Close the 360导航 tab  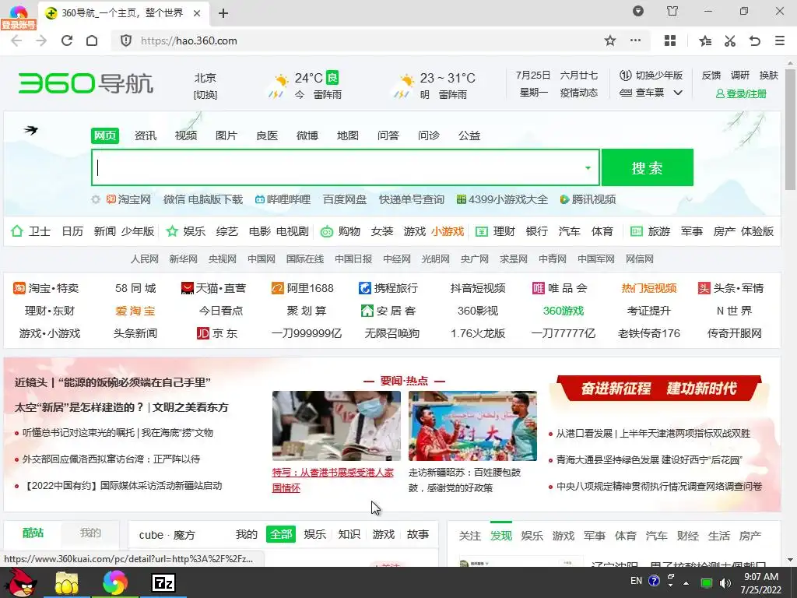pos(197,13)
